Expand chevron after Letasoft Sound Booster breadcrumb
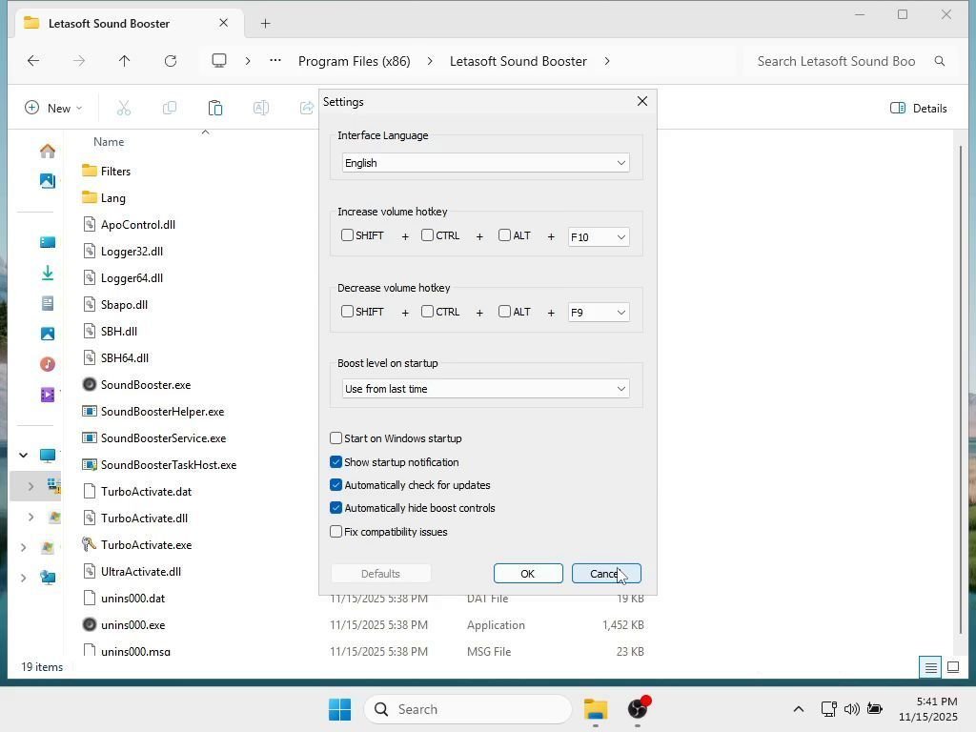Screen dimensions: 976x732 coord(607,61)
